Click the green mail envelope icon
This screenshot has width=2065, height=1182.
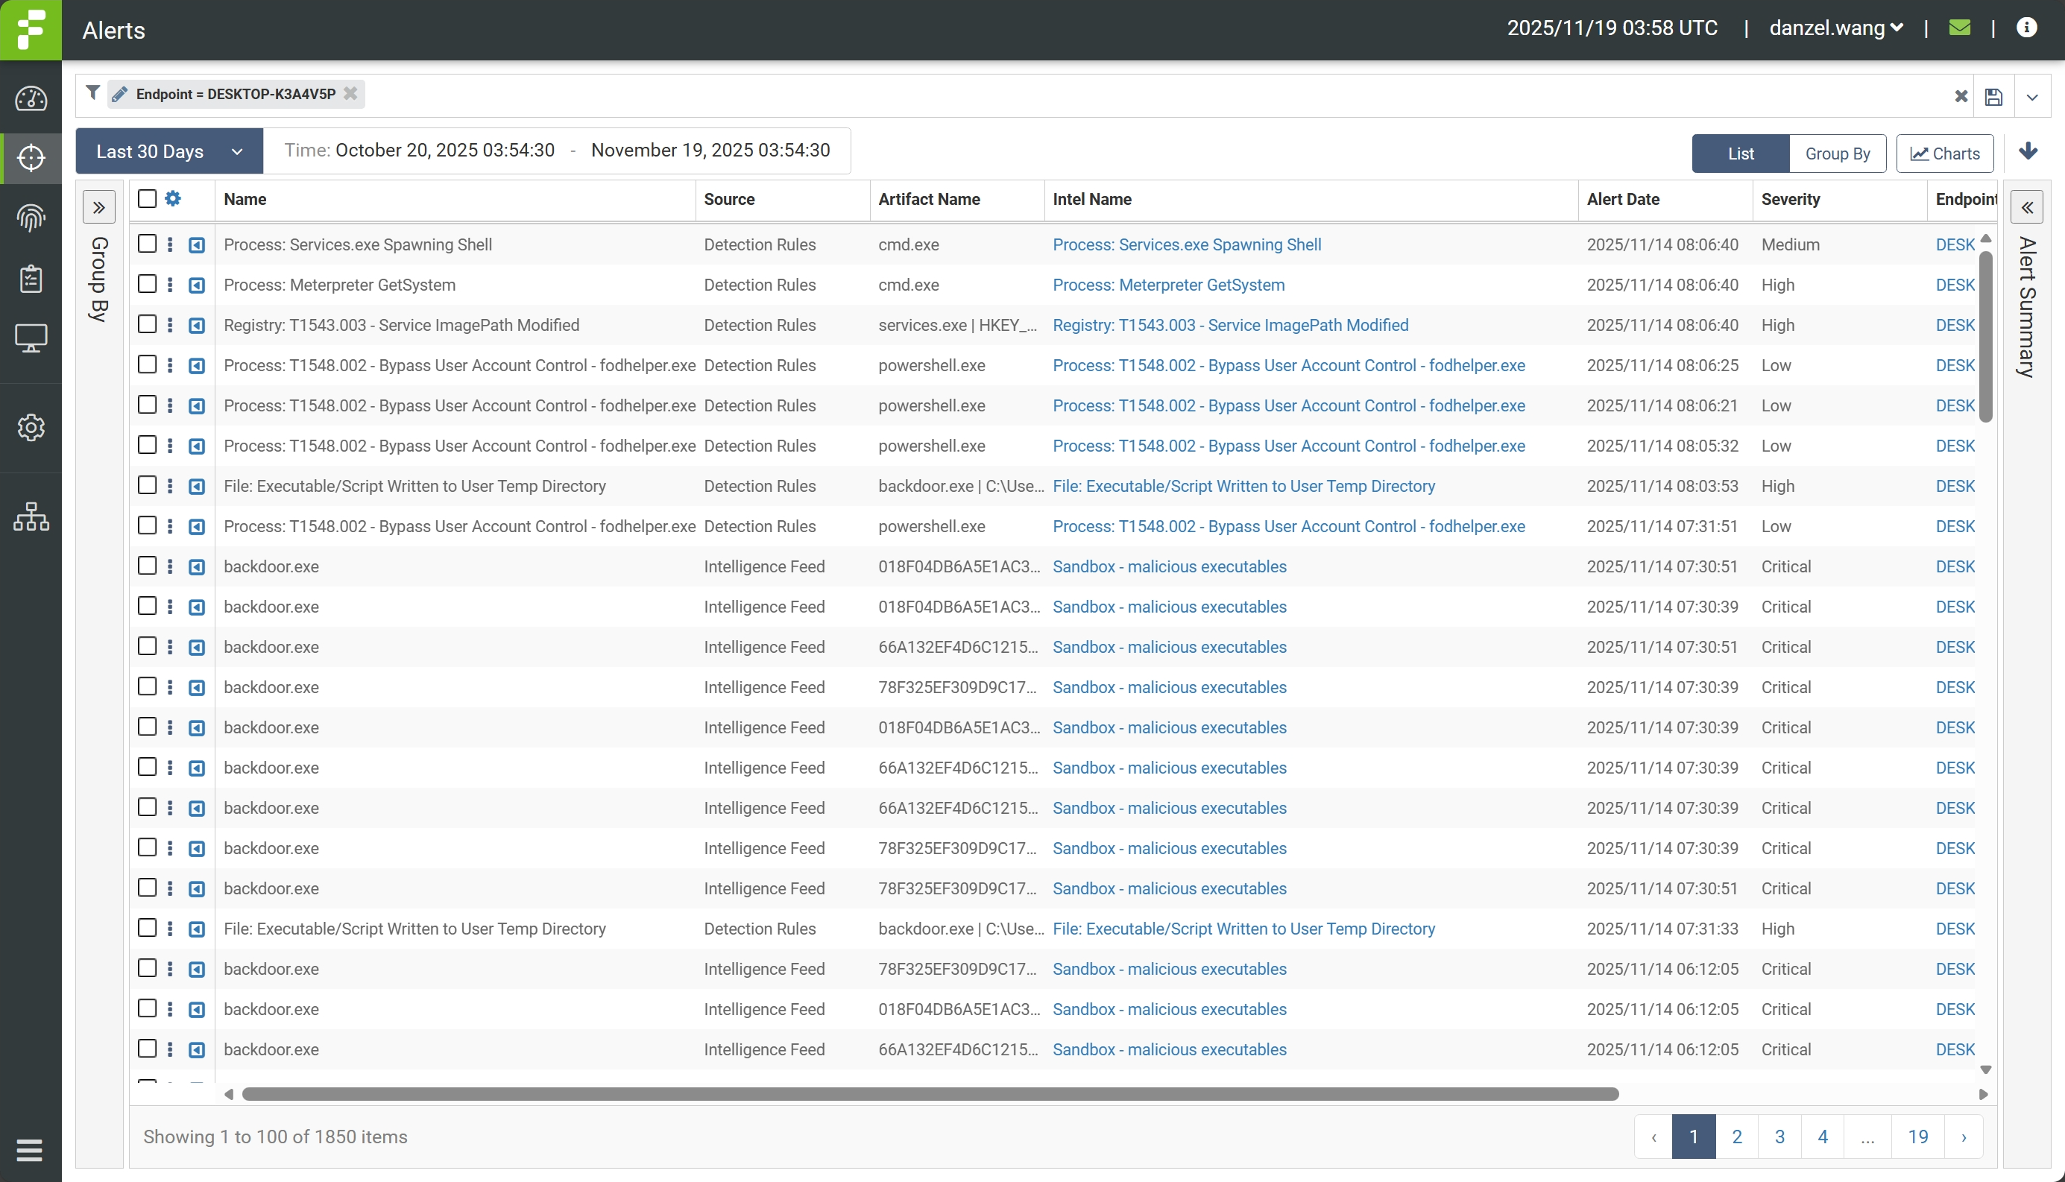coord(1959,28)
